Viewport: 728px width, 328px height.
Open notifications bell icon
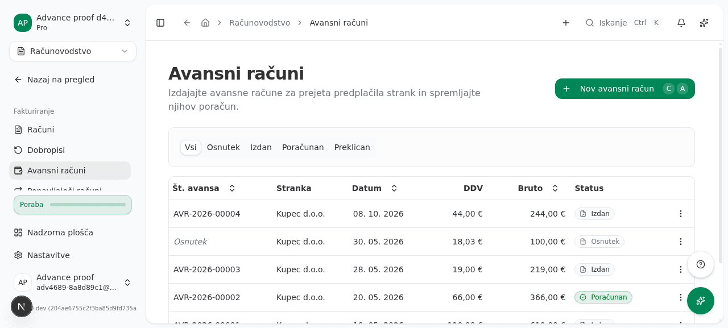681,23
